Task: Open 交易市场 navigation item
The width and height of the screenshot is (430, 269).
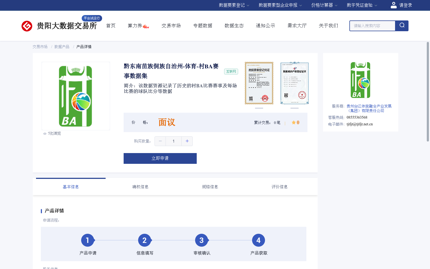Action: (171, 26)
